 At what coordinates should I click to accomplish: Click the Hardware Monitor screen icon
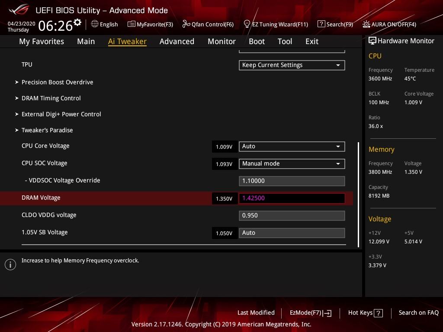pos(372,41)
